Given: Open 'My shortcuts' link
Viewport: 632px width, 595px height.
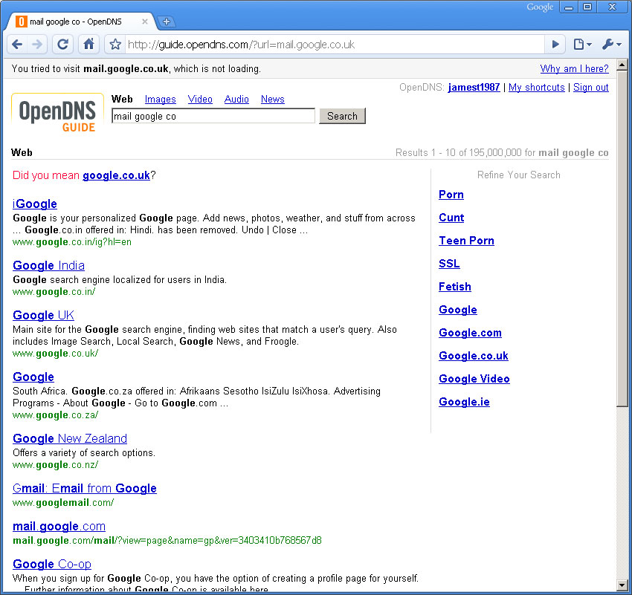Looking at the screenshot, I should (537, 88).
